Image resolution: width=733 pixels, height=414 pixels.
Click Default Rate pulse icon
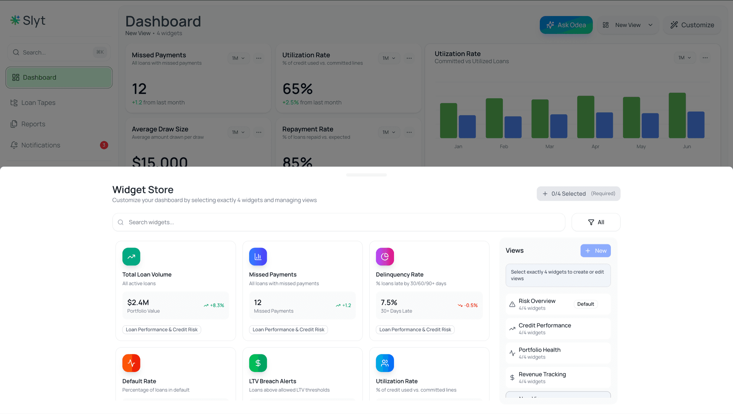point(131,363)
